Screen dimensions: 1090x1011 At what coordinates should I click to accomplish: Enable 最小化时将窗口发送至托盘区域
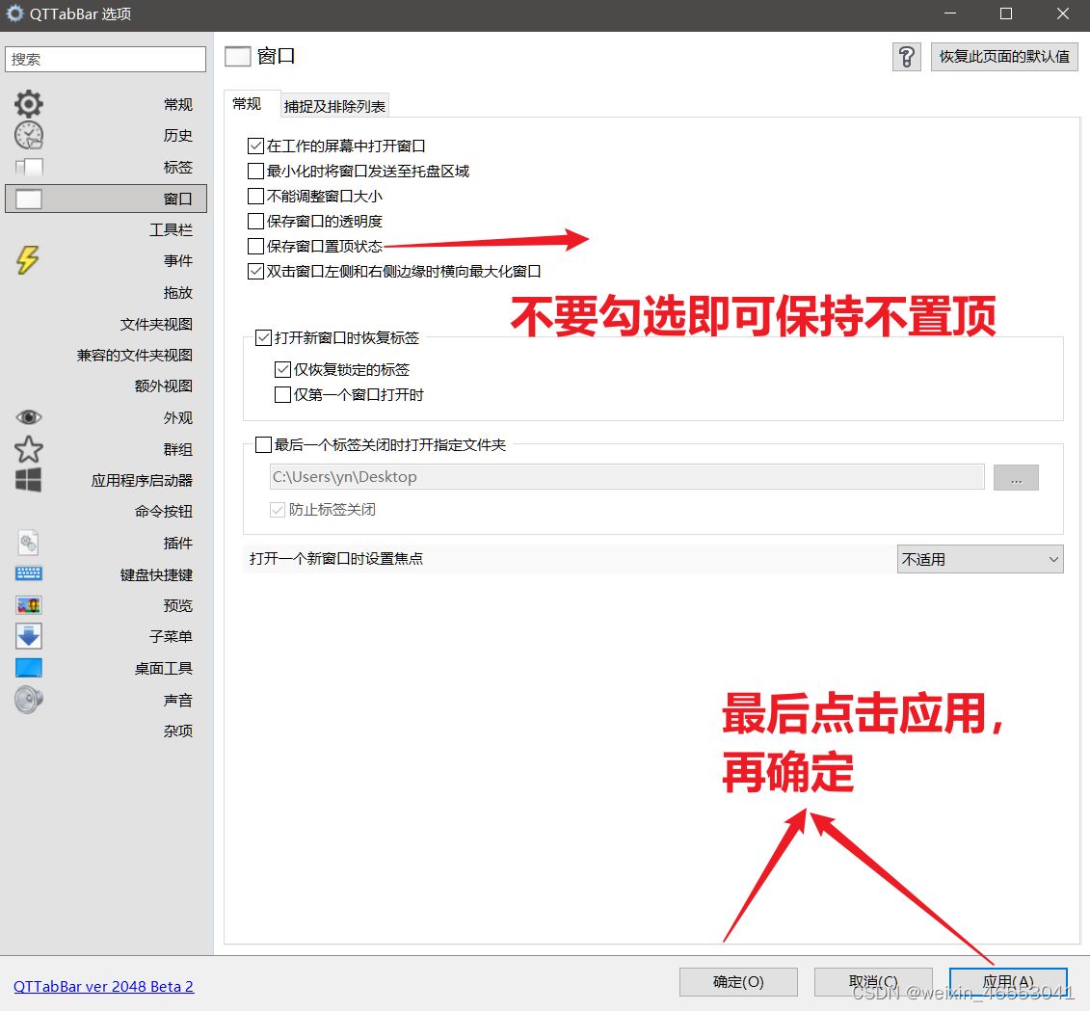(x=255, y=171)
